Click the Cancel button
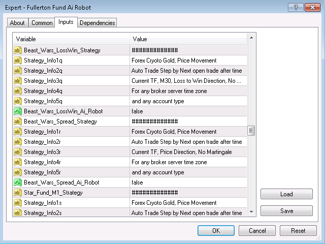Image resolution: width=325 pixels, height=244 pixels. pos(257,230)
